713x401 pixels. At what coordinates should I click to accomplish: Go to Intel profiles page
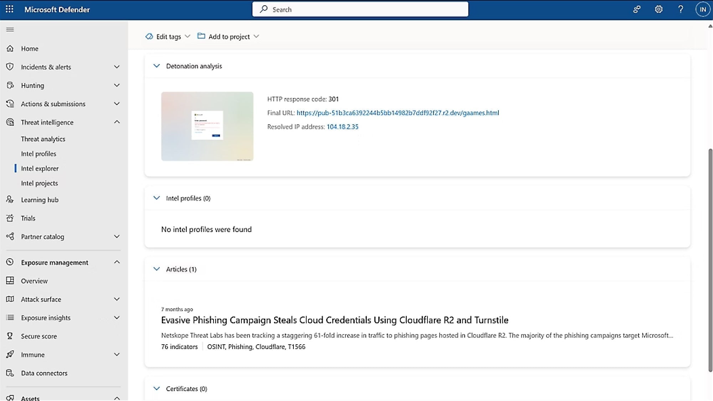click(39, 154)
